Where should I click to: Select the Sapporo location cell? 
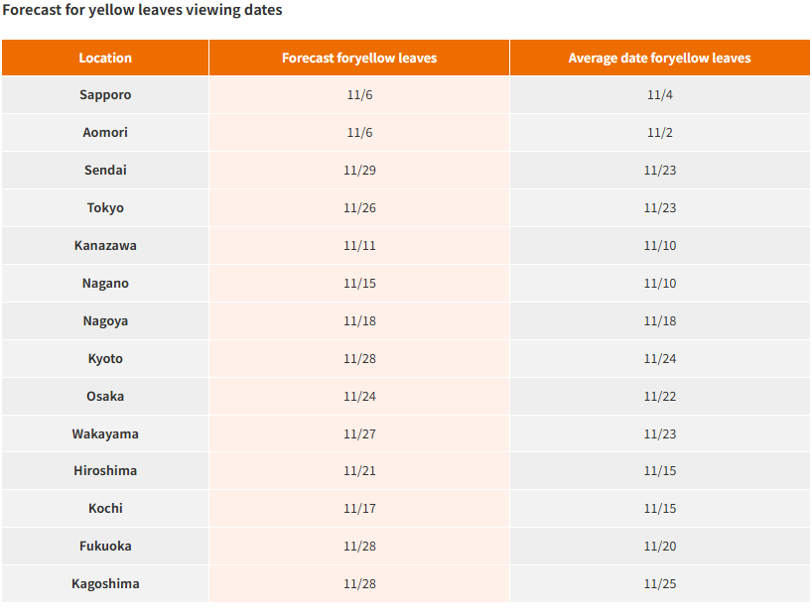tap(105, 95)
